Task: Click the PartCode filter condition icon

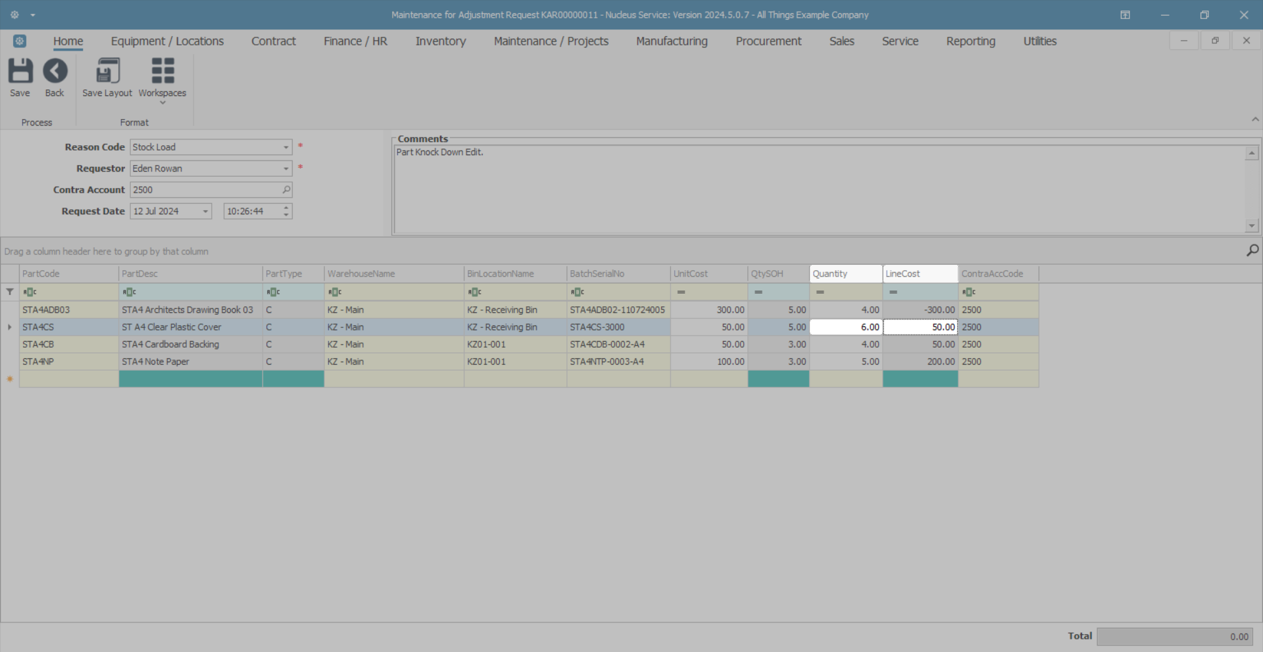Action: 30,292
